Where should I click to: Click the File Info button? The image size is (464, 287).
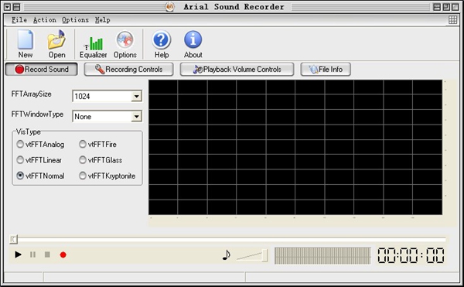pos(326,69)
